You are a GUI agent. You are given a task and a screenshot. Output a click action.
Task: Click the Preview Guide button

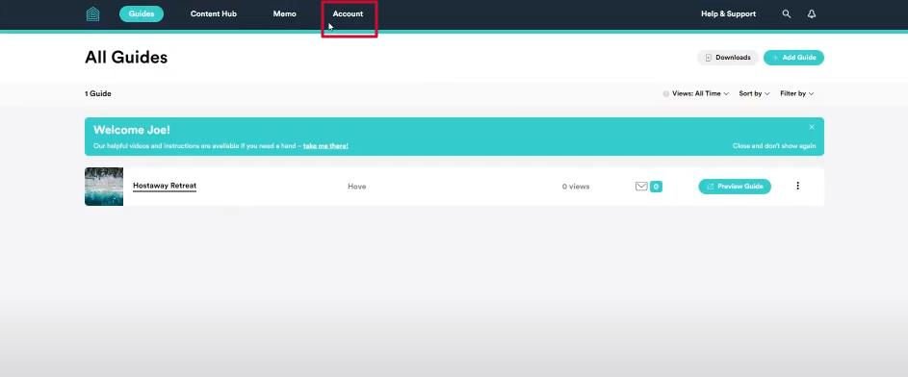735,187
